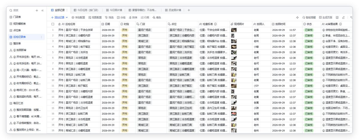The image size is (359, 140).
Task: Click the undo arrow at toolbar right edge
Action: (351, 17)
